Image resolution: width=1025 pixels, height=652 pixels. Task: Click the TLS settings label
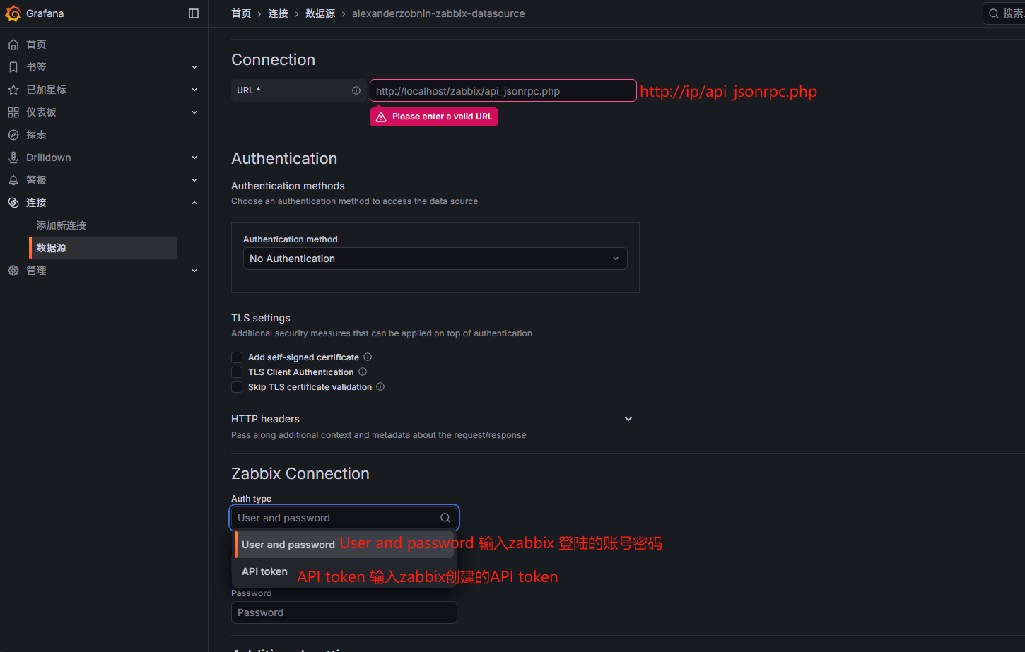261,318
